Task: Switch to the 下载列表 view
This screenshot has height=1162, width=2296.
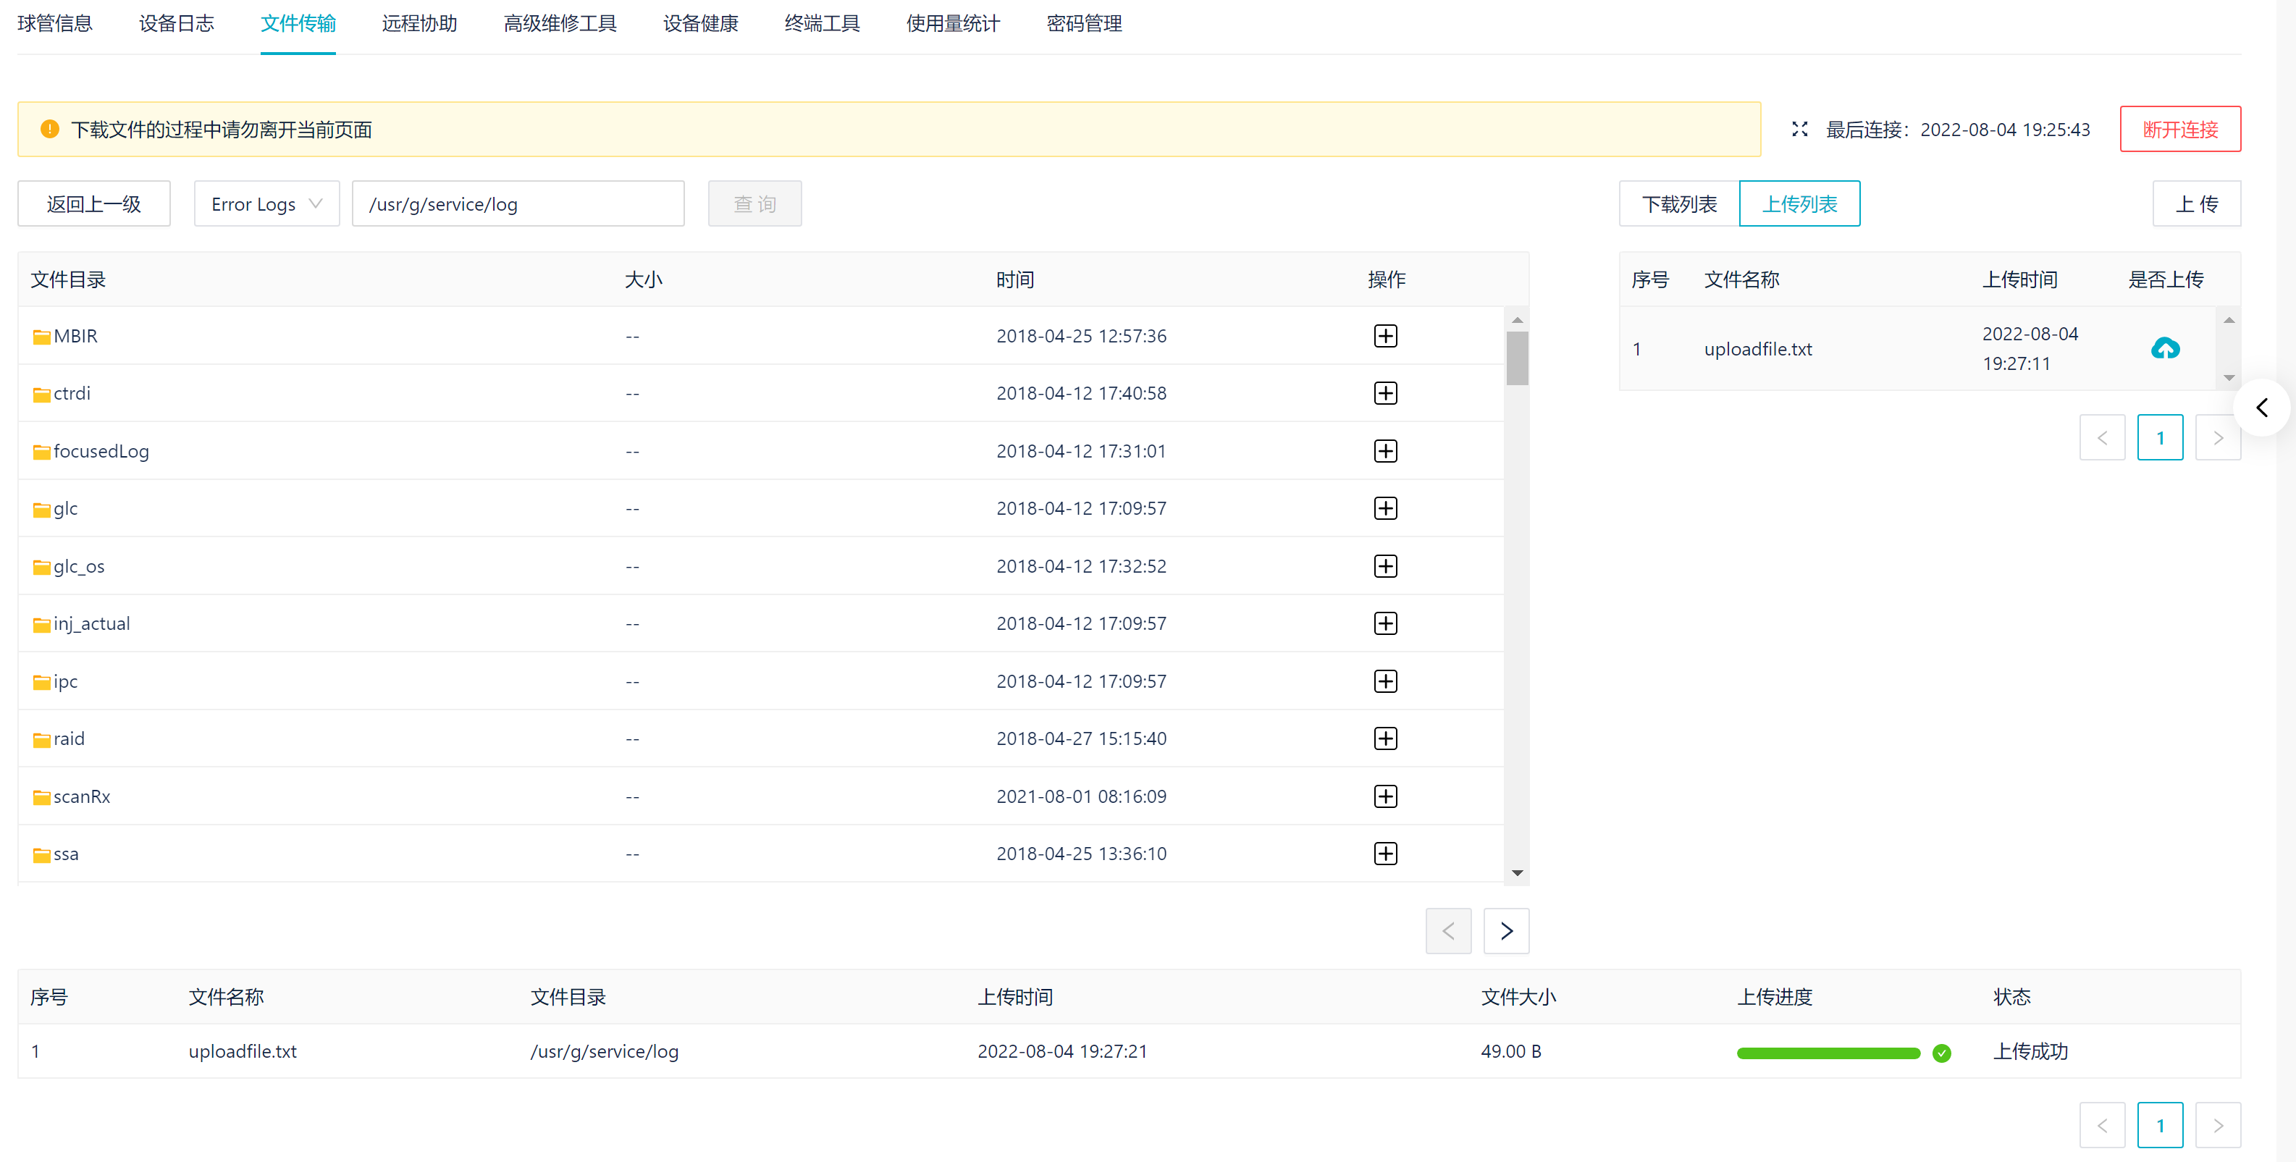Action: tap(1679, 203)
